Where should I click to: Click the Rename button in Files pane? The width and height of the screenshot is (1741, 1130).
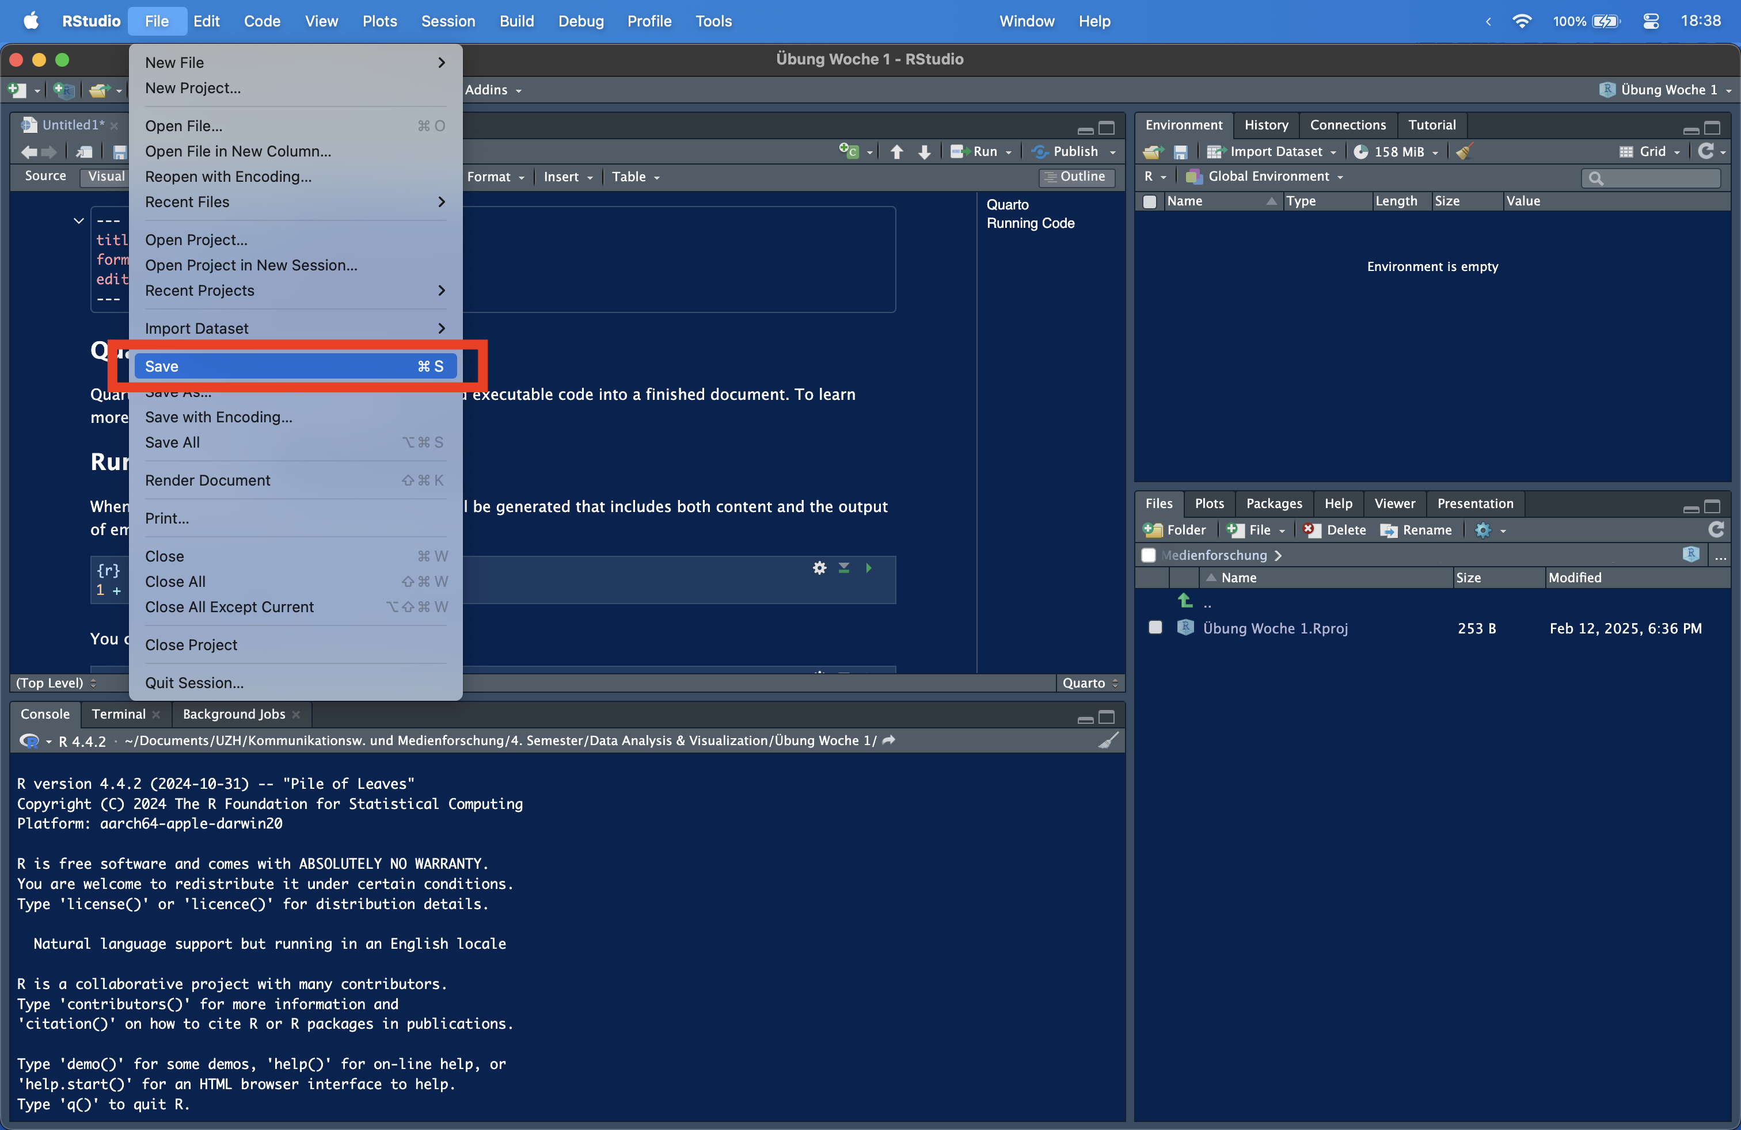(1416, 529)
